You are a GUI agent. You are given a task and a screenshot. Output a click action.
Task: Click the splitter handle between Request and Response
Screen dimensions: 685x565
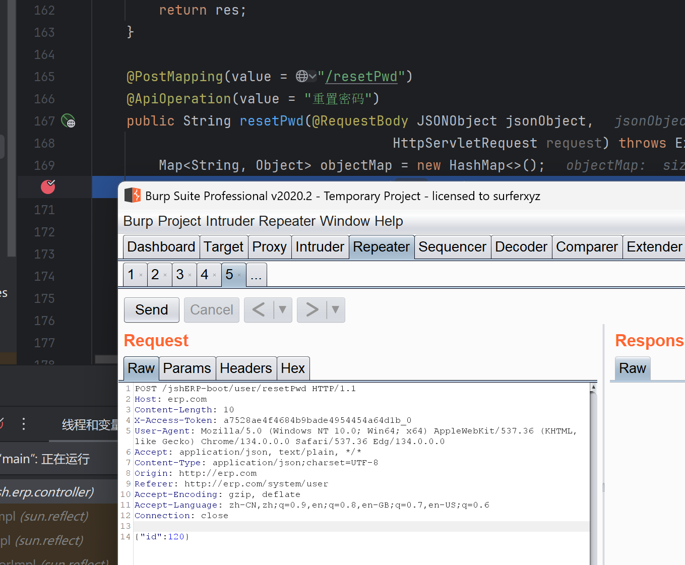point(603,487)
